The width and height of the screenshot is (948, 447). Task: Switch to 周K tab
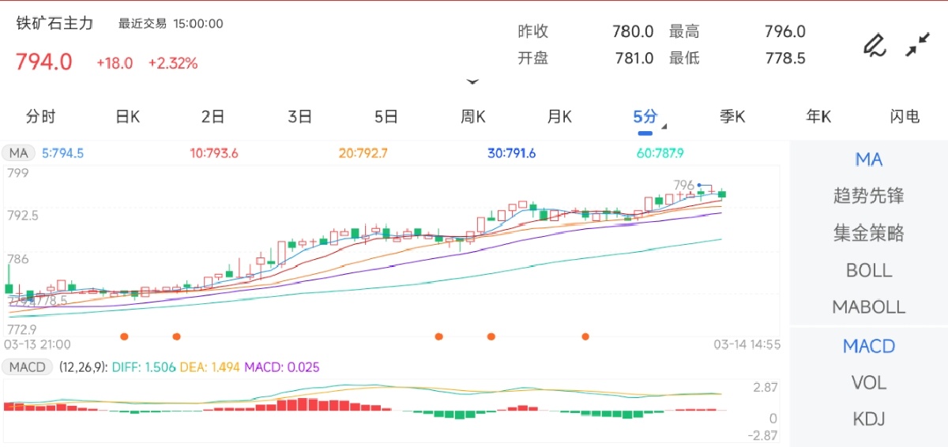click(x=473, y=117)
